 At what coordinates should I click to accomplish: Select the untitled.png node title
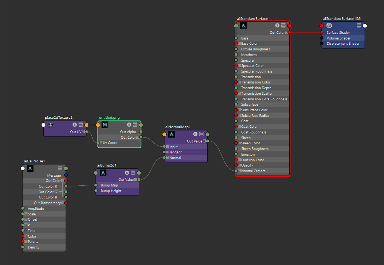coord(109,118)
